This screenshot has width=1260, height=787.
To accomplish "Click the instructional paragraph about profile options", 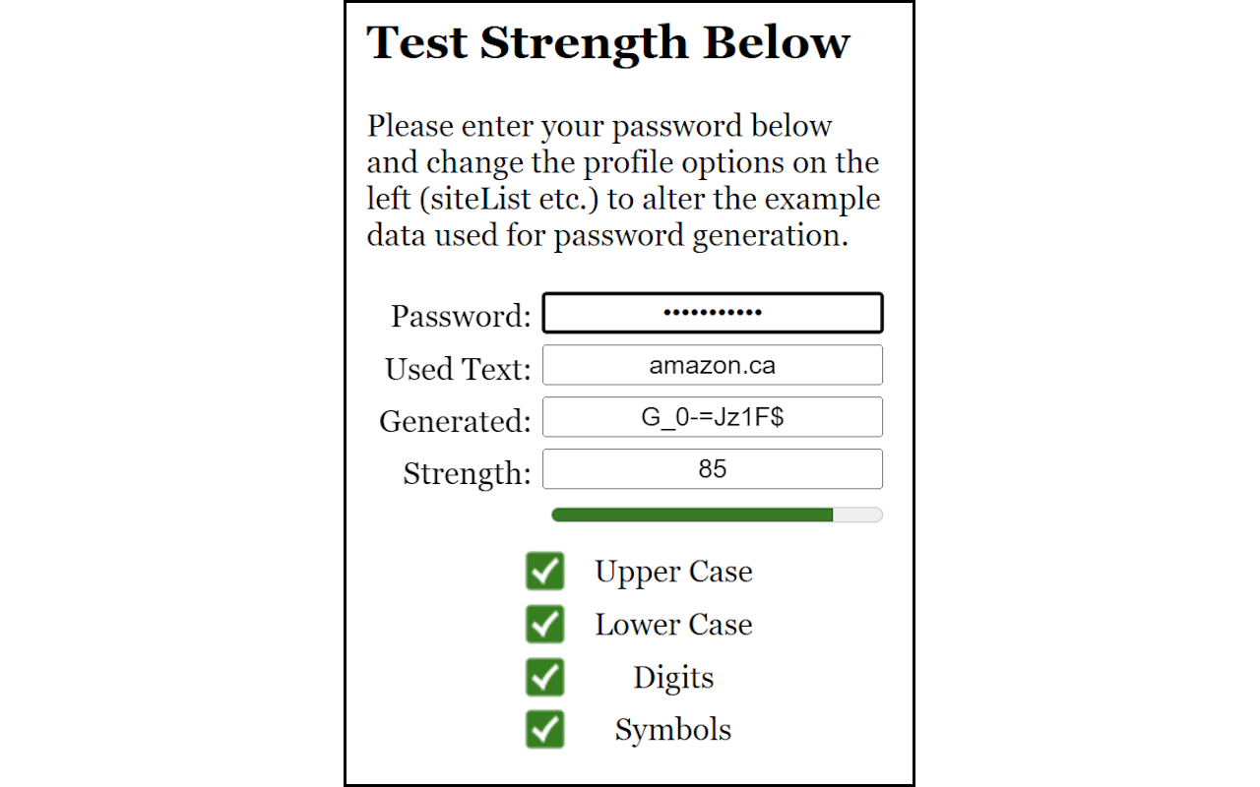I will [622, 180].
